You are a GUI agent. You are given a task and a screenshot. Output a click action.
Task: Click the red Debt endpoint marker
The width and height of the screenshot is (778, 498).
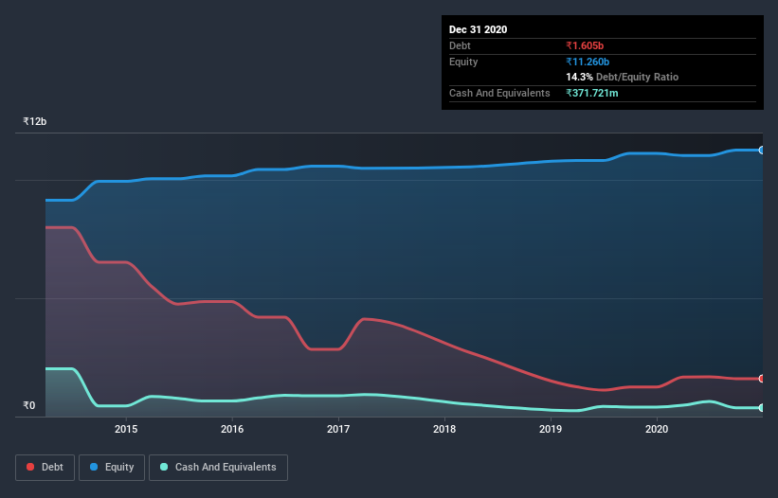[x=762, y=379]
